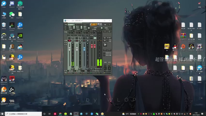Image resolution: width=206 pixels, height=116 pixels.
Task: Toggle the red record button on channel 1
Action: point(69,41)
